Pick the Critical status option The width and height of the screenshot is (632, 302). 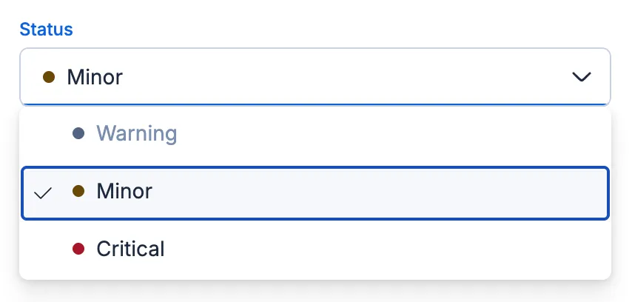[315, 249]
